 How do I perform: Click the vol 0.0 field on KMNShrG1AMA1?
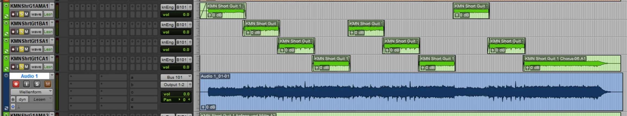[176, 15]
